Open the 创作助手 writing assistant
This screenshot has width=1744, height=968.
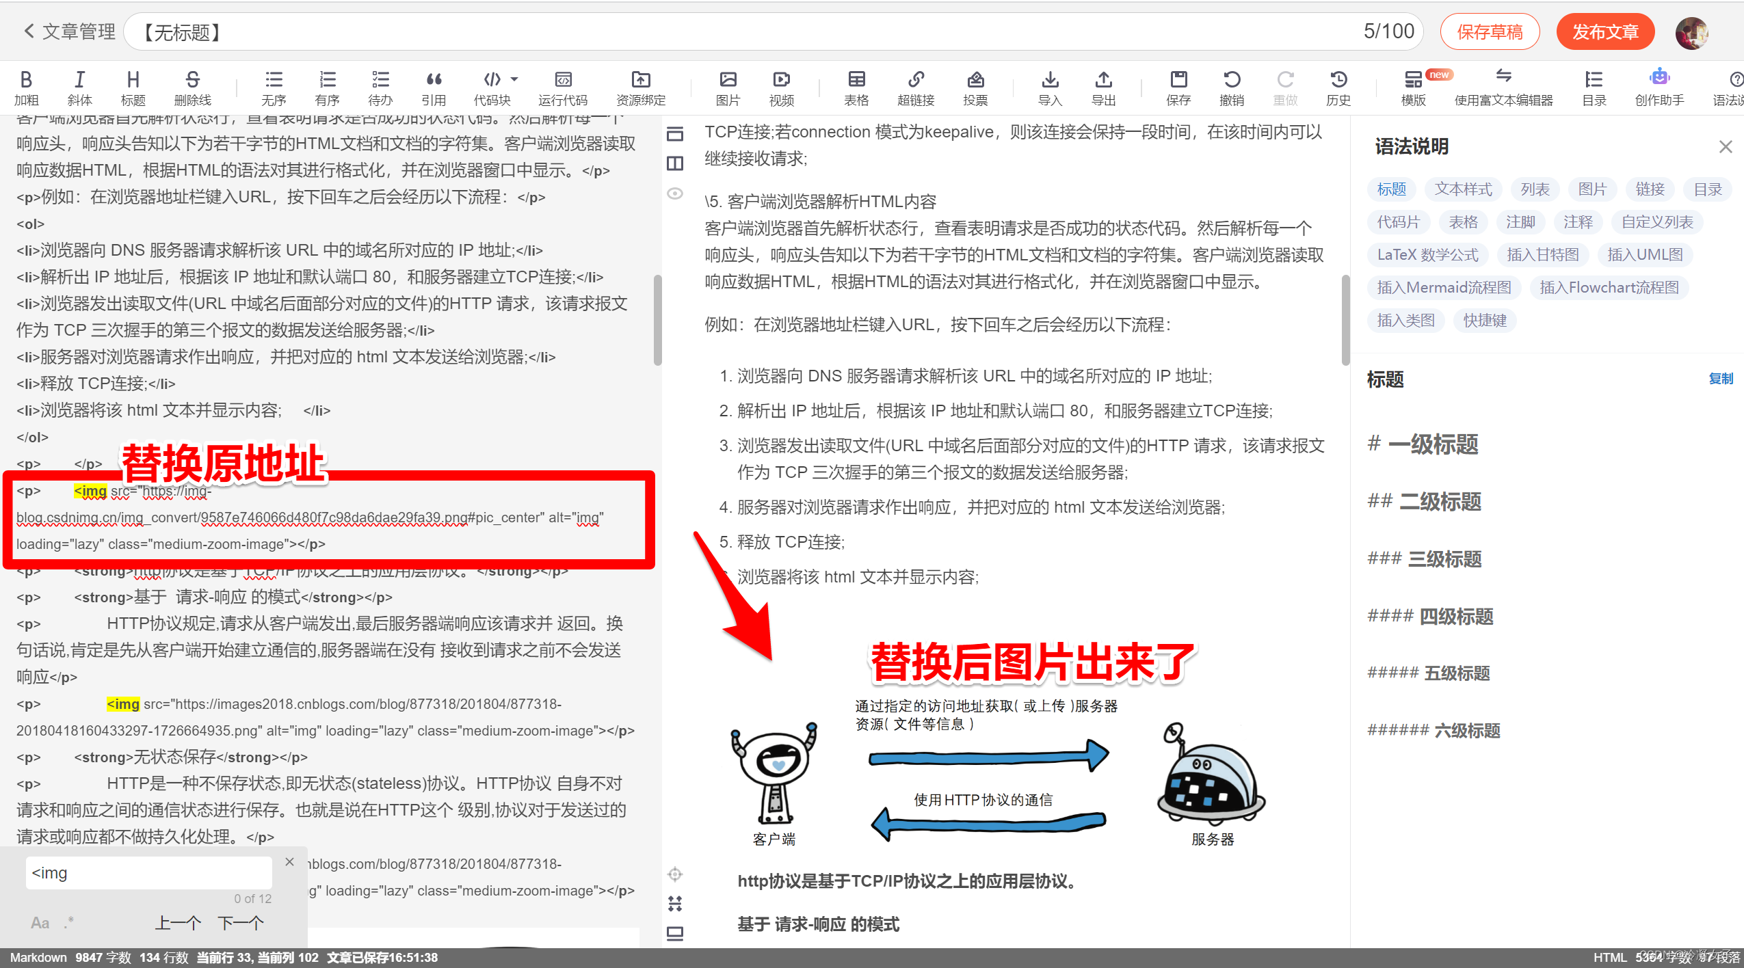pyautogui.click(x=1659, y=87)
